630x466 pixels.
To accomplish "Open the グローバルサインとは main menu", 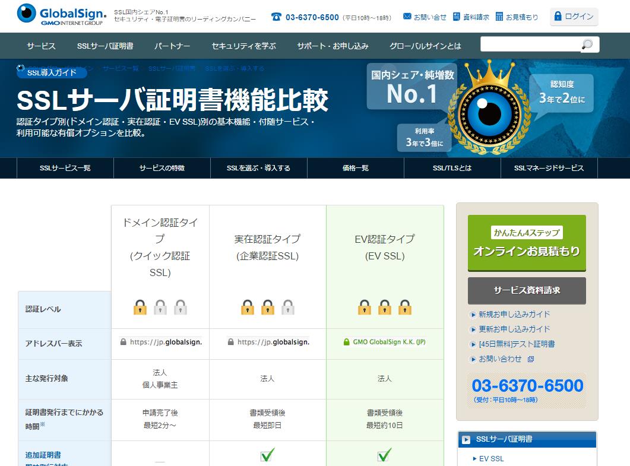I will click(x=425, y=46).
